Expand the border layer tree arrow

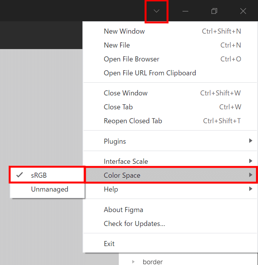tap(133, 262)
